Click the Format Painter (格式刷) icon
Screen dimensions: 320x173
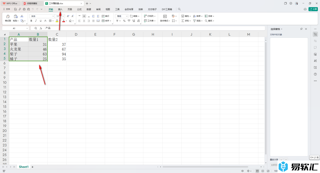[x=8, y=16]
